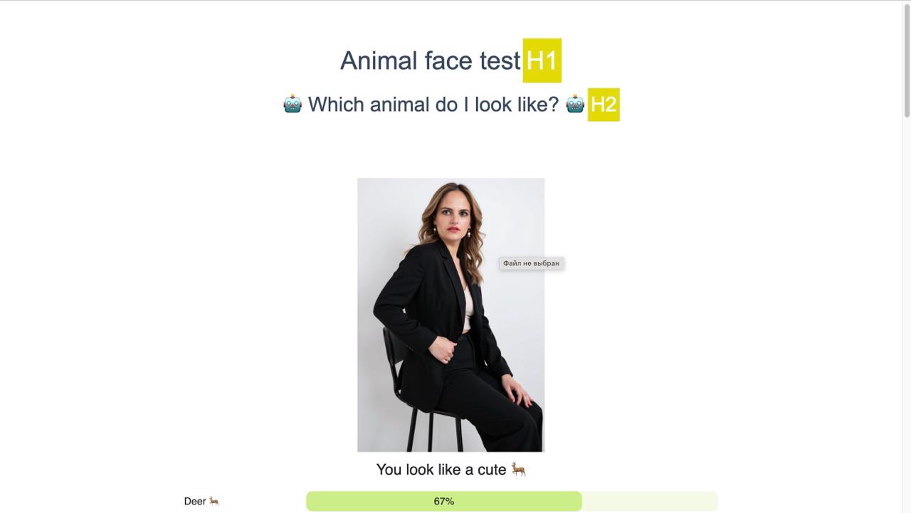This screenshot has width=911, height=513.
Task: Click the deer emoji in the result sentence
Action: coord(518,470)
